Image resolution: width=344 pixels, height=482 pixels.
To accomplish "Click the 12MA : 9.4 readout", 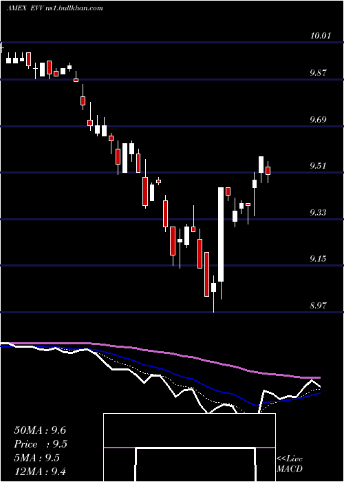I will (x=40, y=472).
